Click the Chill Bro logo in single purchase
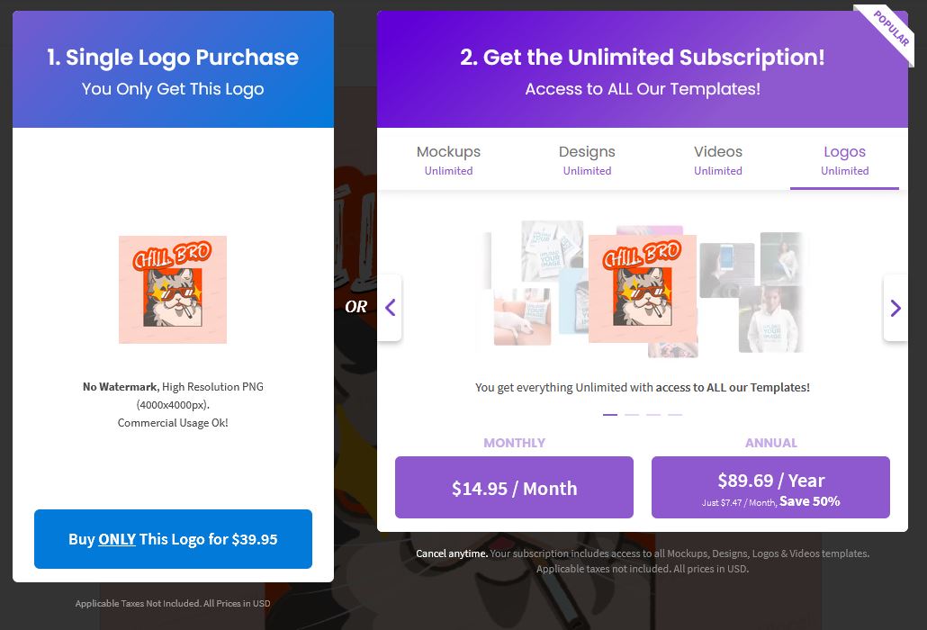Image resolution: width=927 pixels, height=630 pixels. 173,290
